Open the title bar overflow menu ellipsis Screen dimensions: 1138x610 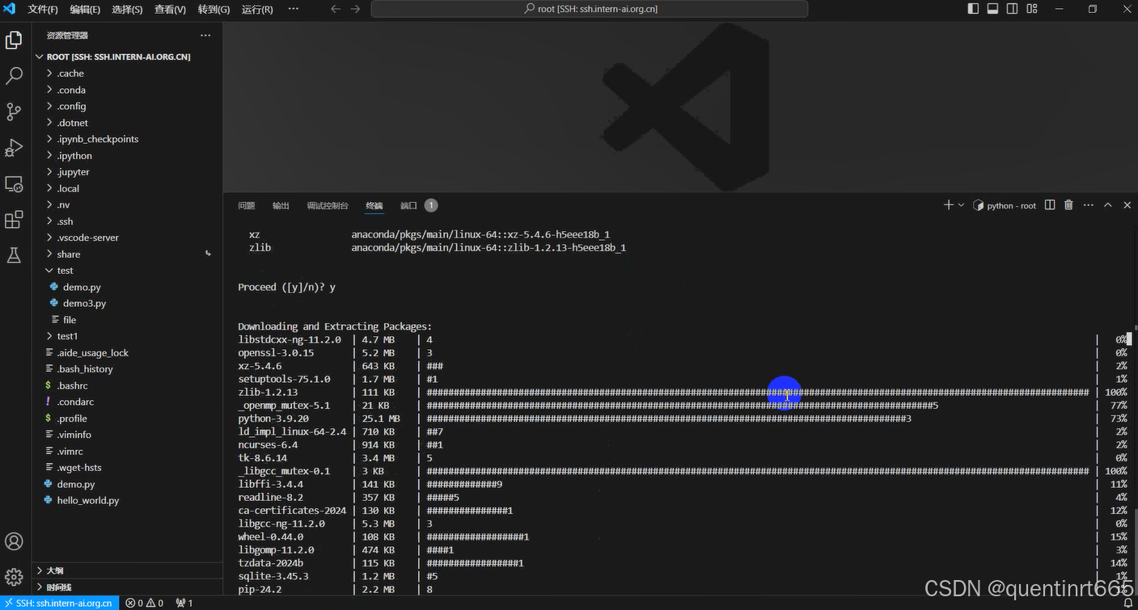[293, 9]
